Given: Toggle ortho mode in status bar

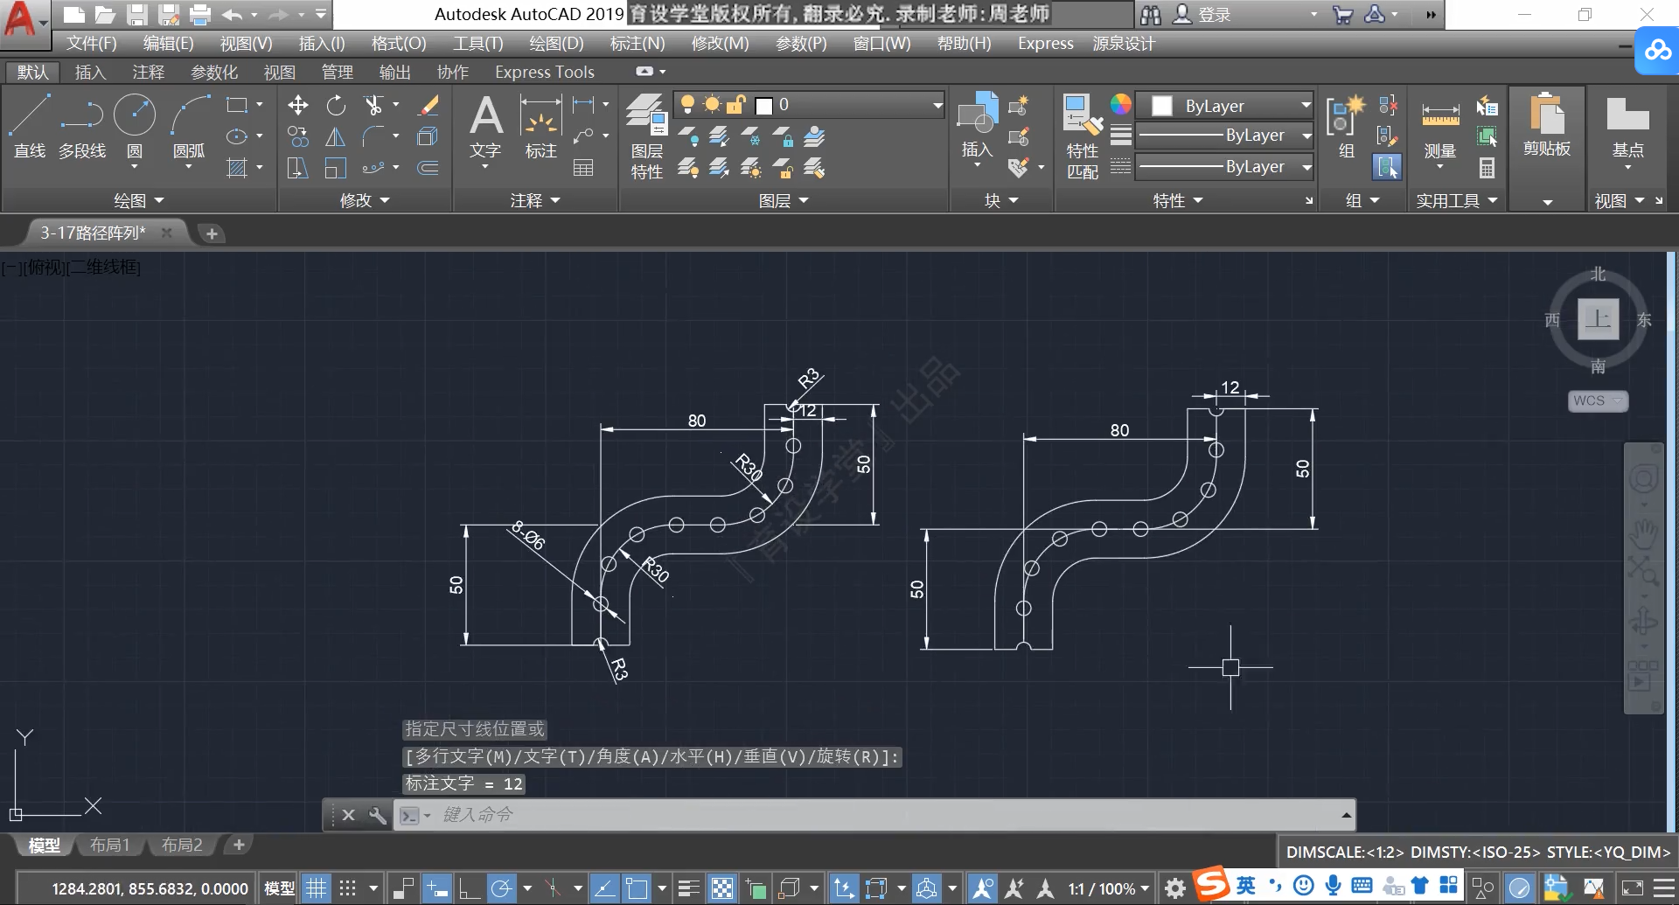Looking at the screenshot, I should (x=469, y=888).
